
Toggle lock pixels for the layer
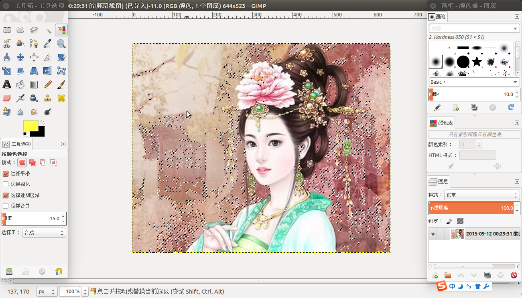(x=449, y=221)
